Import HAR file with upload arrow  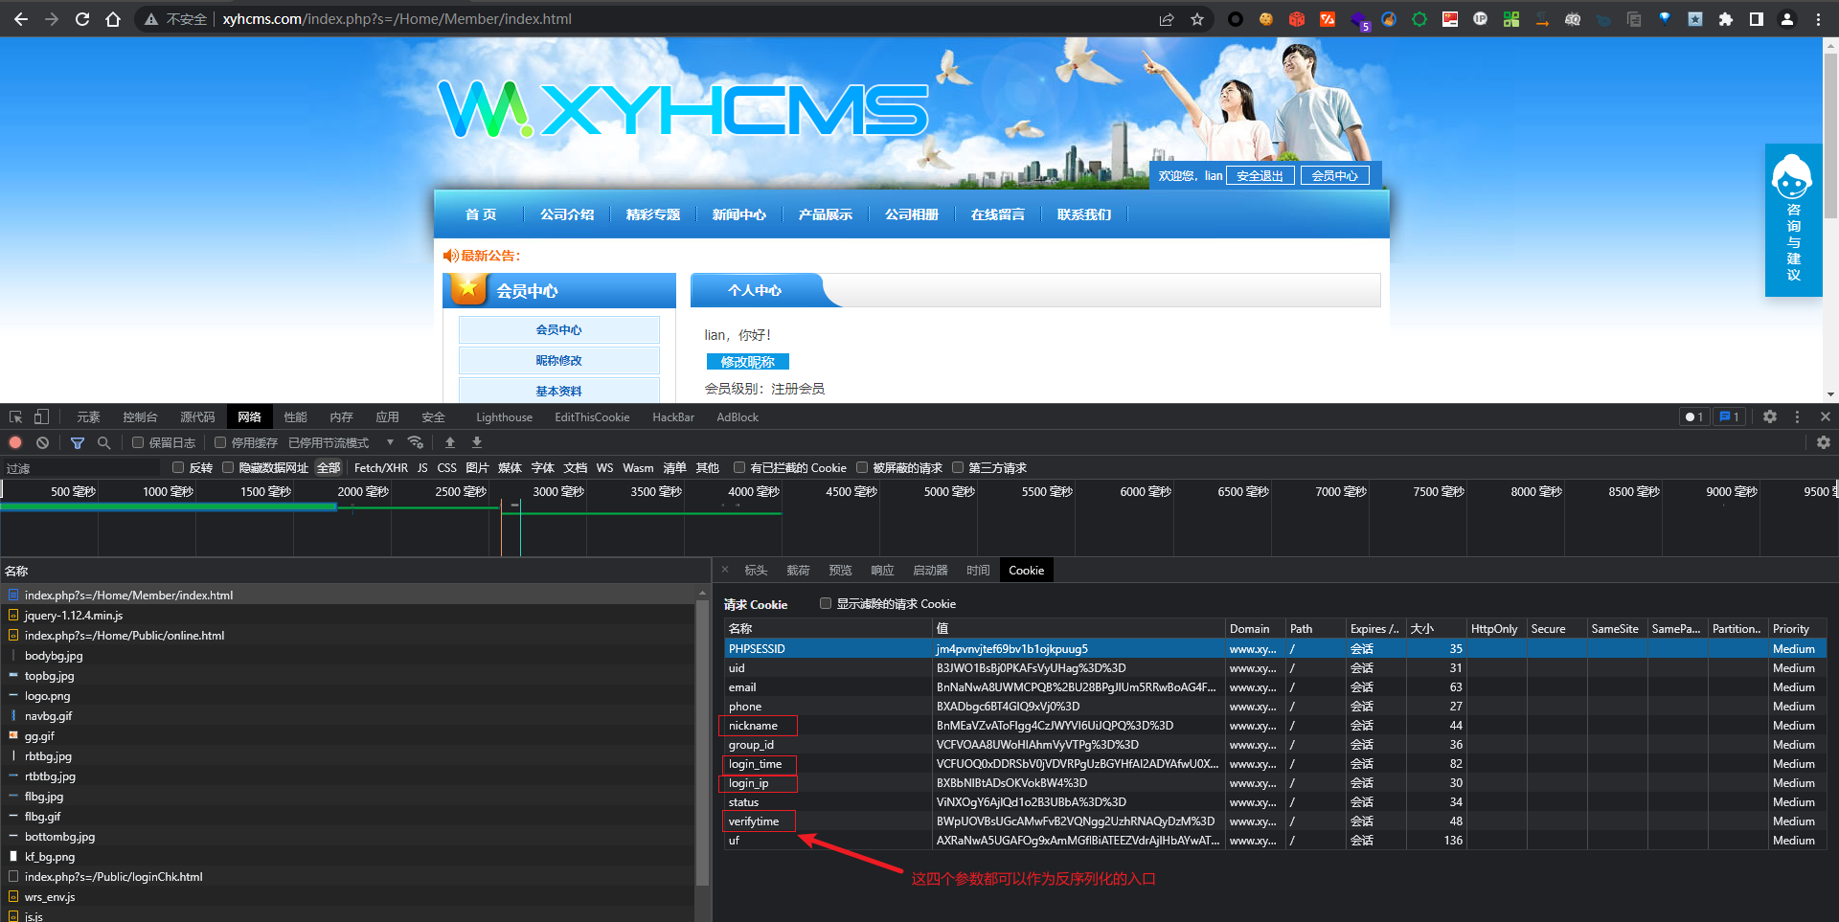coord(450,442)
